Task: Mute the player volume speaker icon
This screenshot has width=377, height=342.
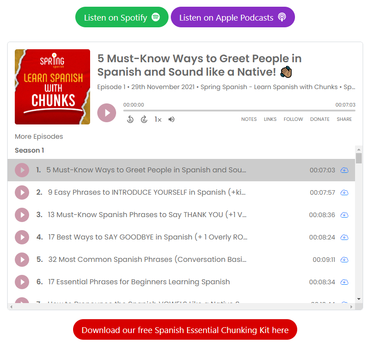Action: (171, 120)
